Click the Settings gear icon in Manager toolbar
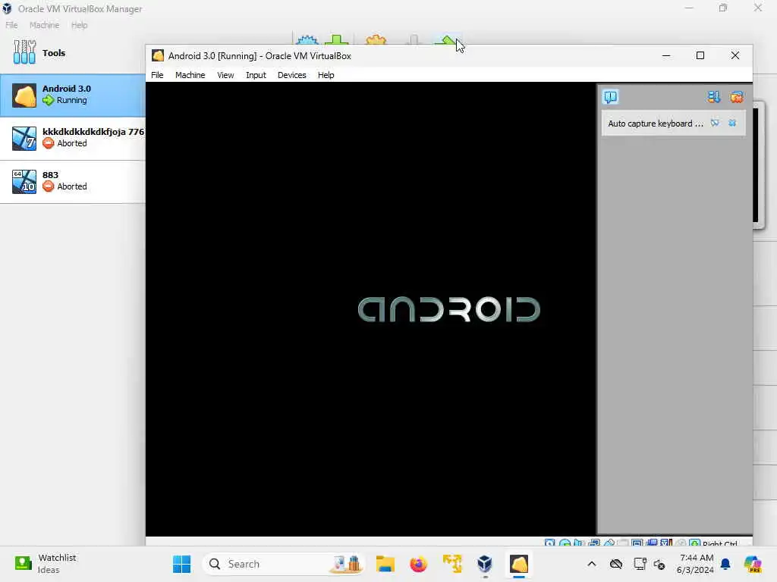The width and height of the screenshot is (777, 582). [376, 39]
